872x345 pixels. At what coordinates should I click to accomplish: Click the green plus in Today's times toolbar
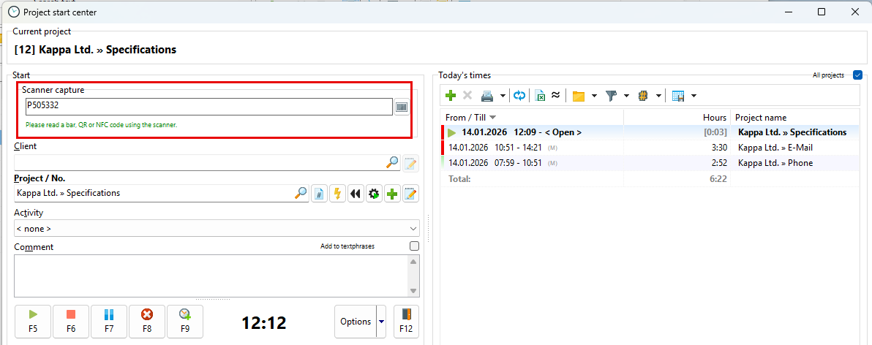[x=451, y=96]
